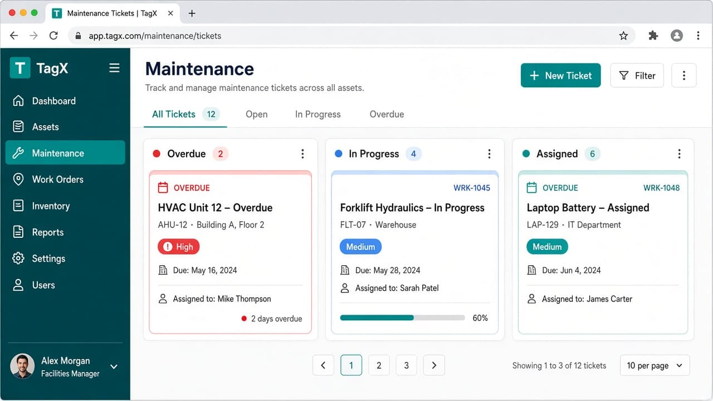Open the browser profile avatar icon

(x=677, y=36)
